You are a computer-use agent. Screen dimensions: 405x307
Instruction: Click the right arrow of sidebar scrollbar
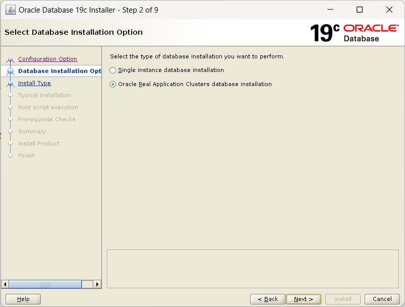(x=97, y=284)
